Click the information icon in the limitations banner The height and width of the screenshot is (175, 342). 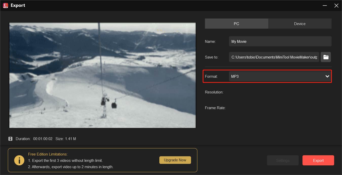point(19,160)
